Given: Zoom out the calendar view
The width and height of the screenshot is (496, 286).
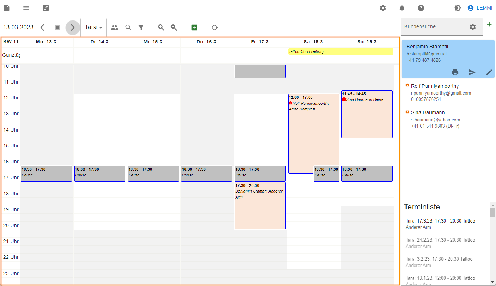Looking at the screenshot, I should coord(174,27).
